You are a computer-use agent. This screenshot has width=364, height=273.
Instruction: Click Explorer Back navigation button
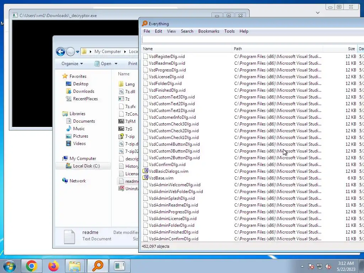(x=60, y=52)
